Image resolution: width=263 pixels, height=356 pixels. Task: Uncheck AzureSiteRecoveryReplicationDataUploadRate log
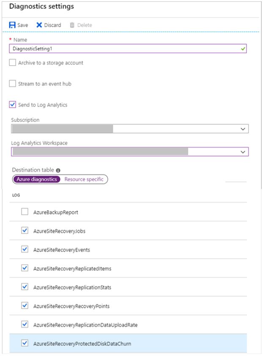25,324
